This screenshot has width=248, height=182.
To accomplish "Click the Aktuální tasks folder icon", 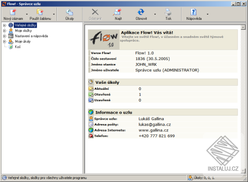I will (91, 89).
